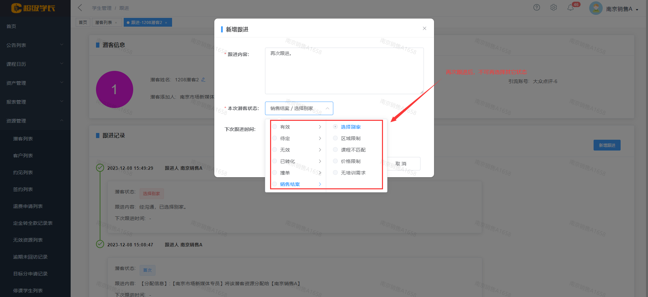Click the 取消 button in dialog
The width and height of the screenshot is (648, 297).
[401, 164]
